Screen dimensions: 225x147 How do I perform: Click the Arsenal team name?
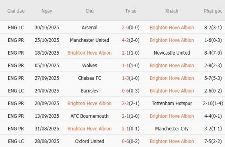[89, 28]
